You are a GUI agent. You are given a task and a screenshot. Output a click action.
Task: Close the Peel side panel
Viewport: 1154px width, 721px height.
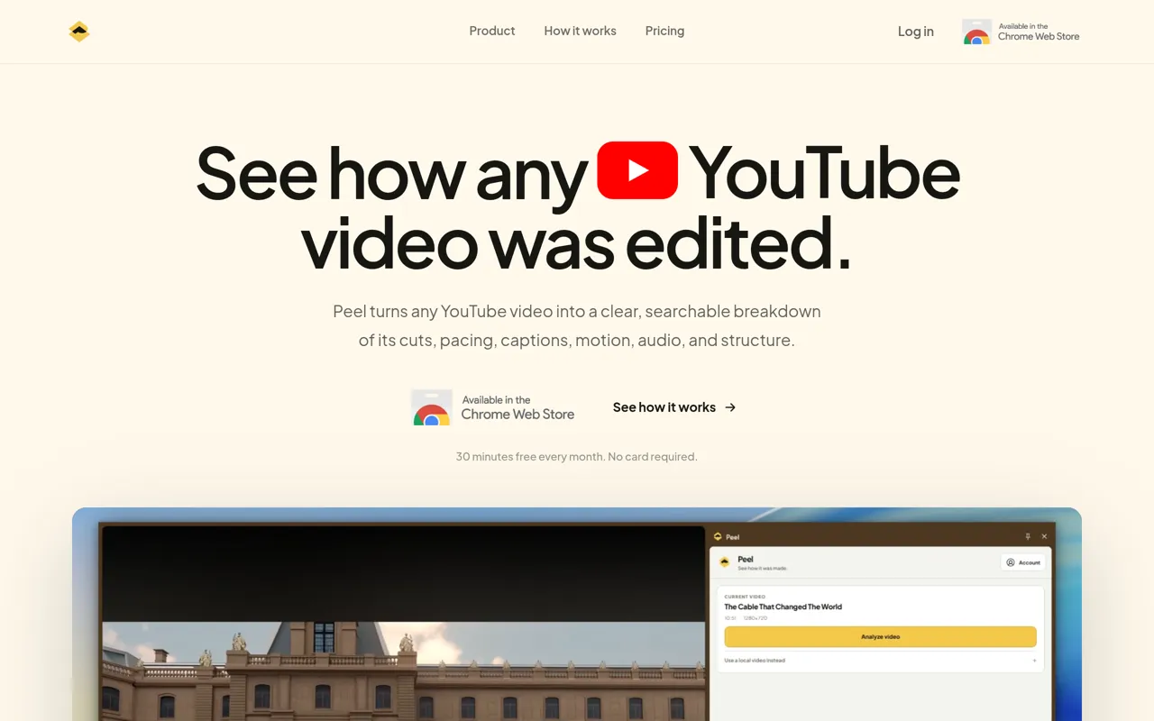coord(1045,536)
